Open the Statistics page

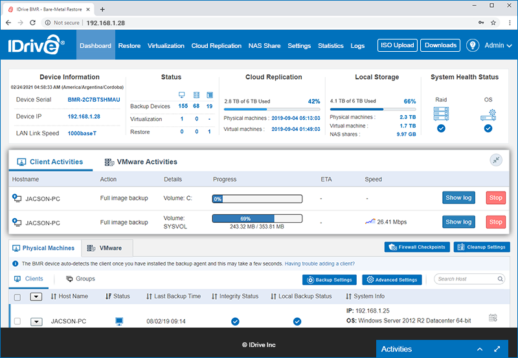coord(331,45)
